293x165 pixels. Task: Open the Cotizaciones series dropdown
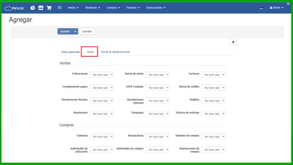[102, 75]
